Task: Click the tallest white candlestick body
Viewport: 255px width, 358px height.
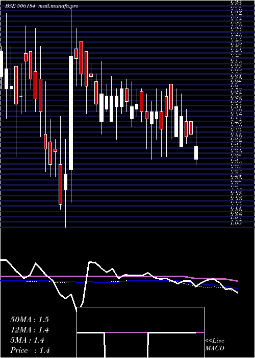Action: pyautogui.click(x=71, y=113)
